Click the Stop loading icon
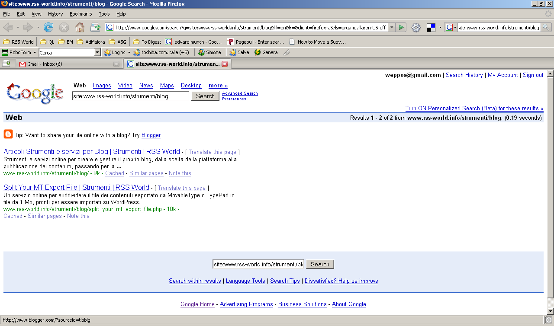The image size is (554, 326). click(64, 28)
